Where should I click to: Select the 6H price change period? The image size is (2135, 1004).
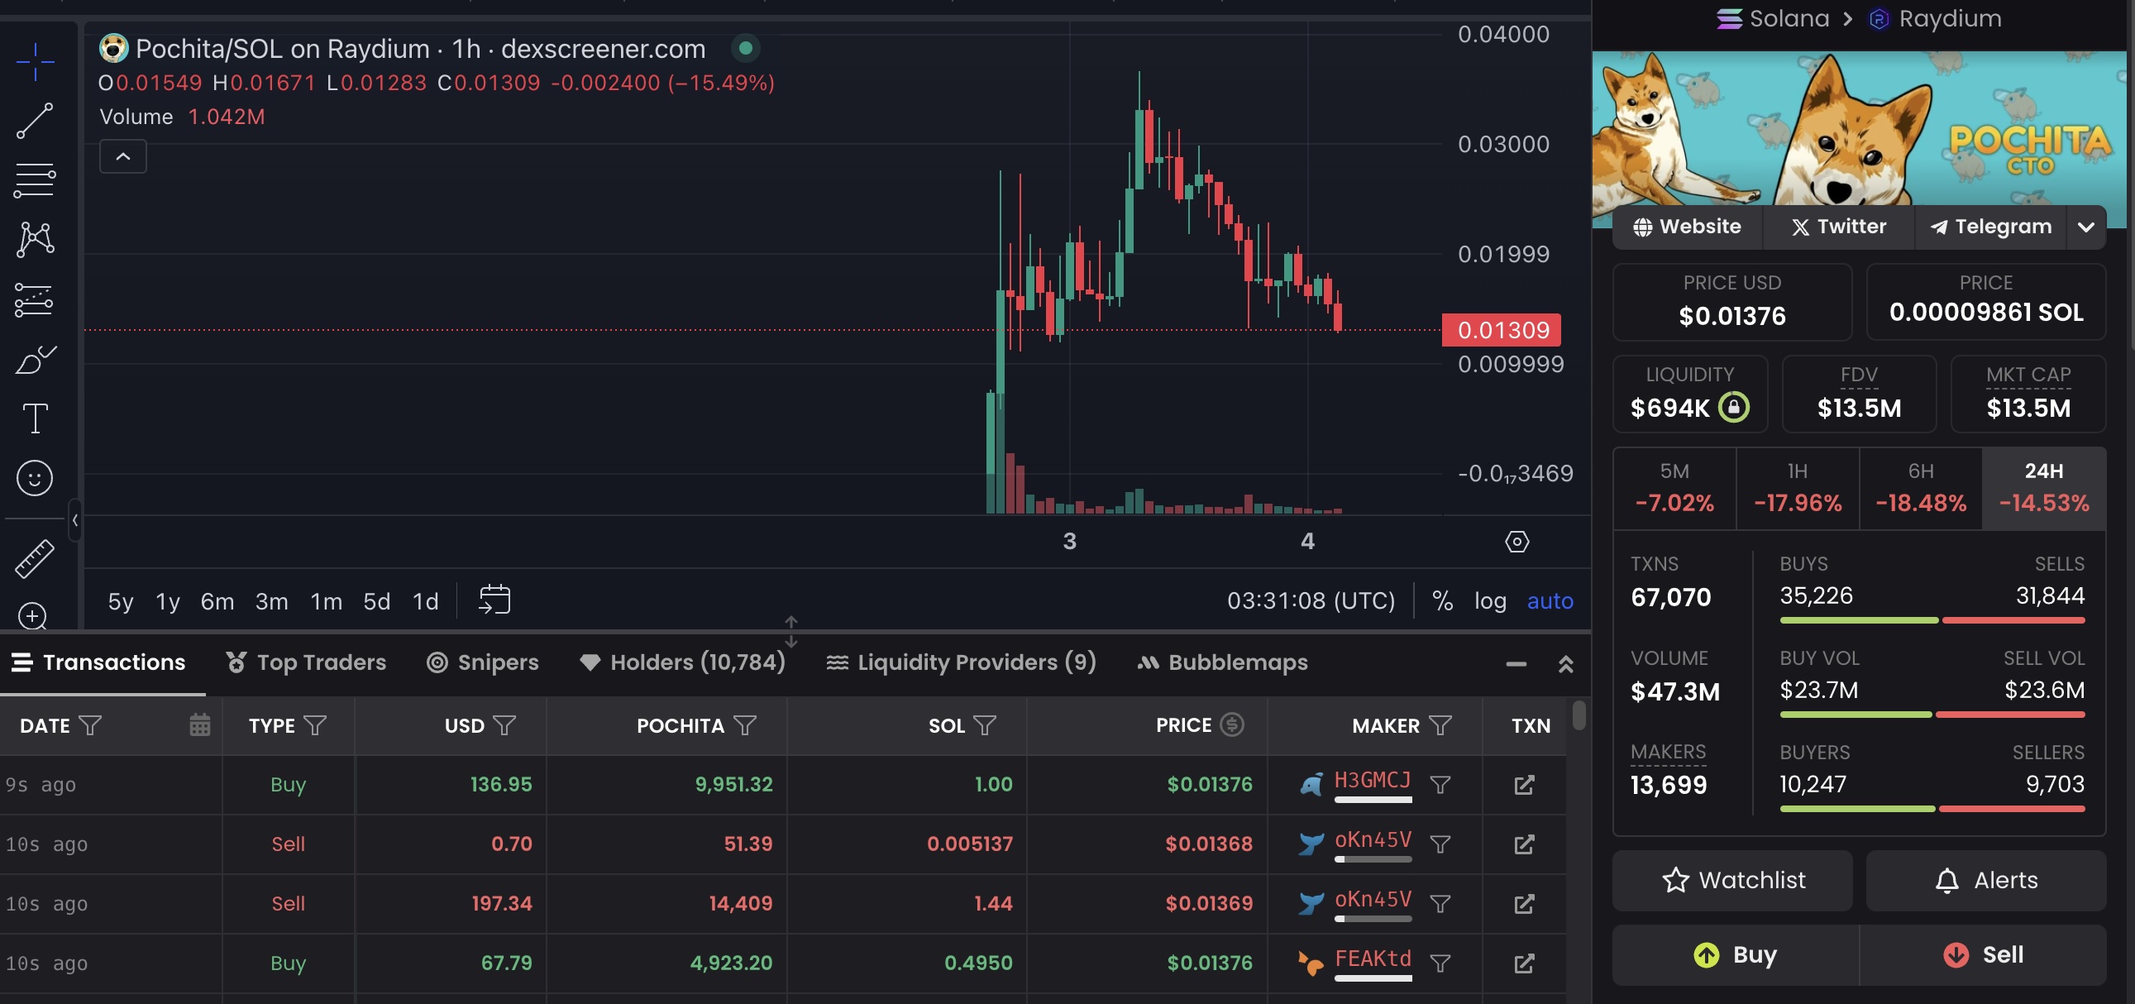click(1920, 487)
